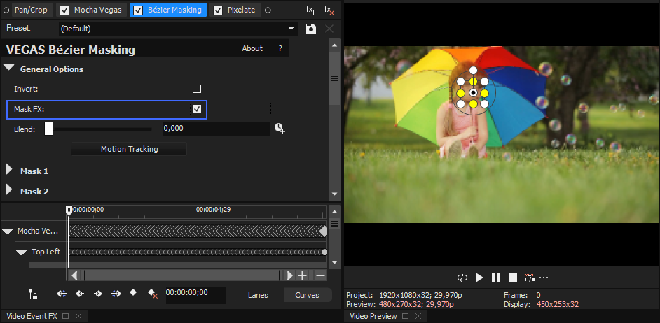The width and height of the screenshot is (660, 323).
Task: Expand the Mask 1 section
Action: [10, 170]
